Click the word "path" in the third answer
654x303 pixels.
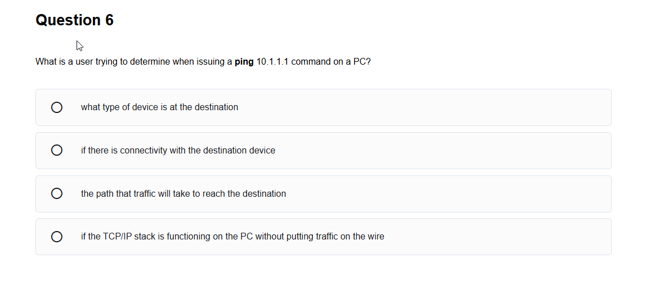coord(105,194)
